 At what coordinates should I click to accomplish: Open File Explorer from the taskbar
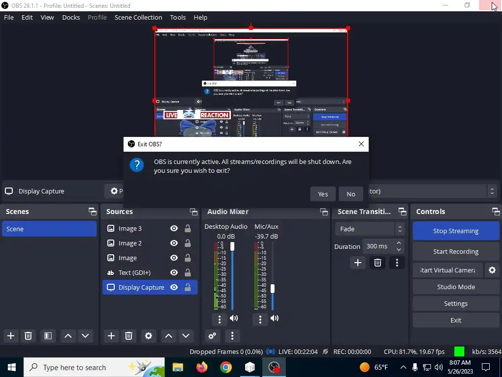(x=177, y=367)
